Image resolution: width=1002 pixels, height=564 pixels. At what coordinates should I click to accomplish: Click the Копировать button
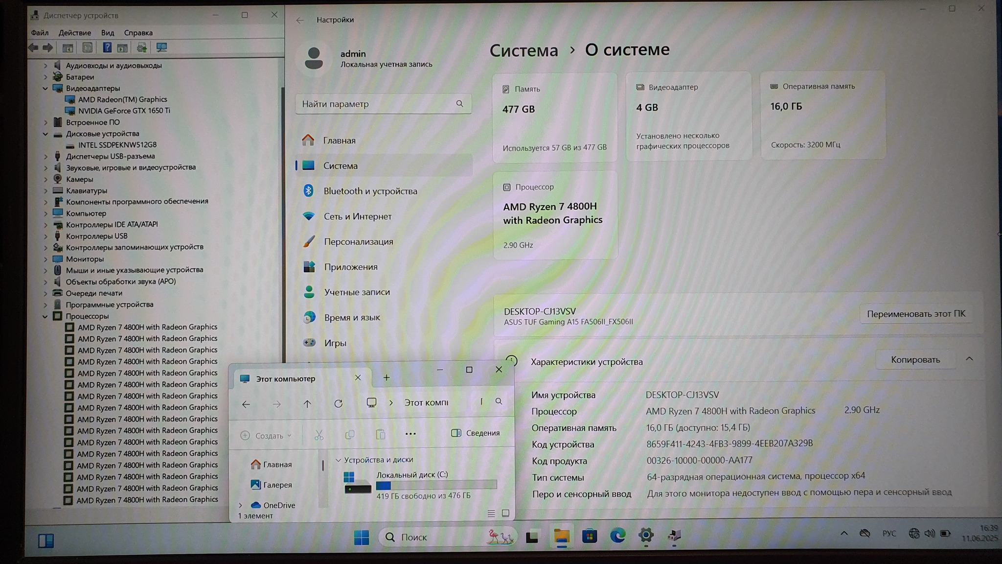pyautogui.click(x=915, y=360)
